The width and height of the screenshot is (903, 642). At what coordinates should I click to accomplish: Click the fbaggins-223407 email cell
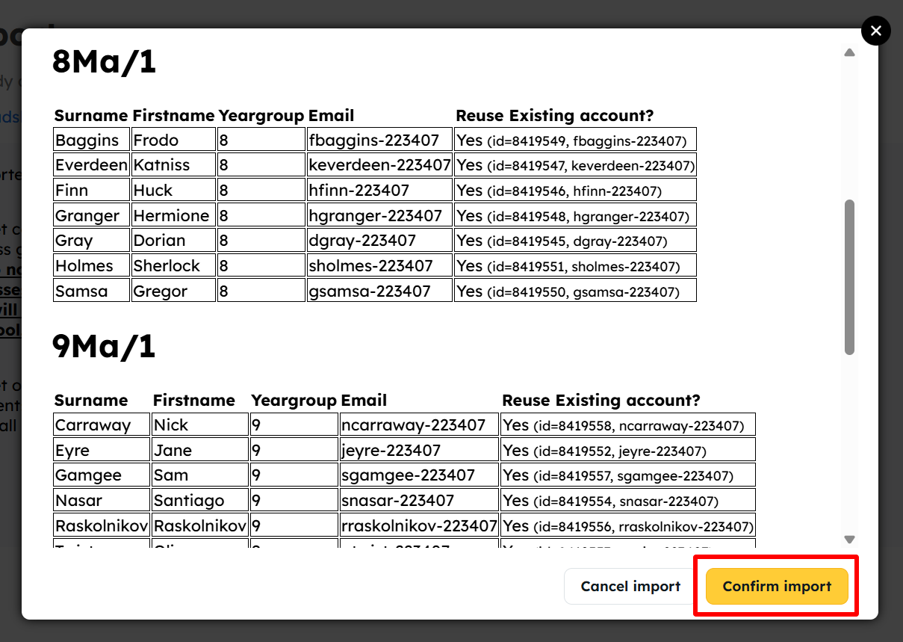[380, 140]
